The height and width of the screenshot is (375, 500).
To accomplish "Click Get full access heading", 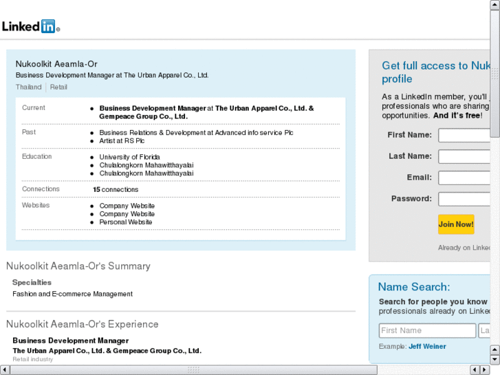I will pos(436,72).
